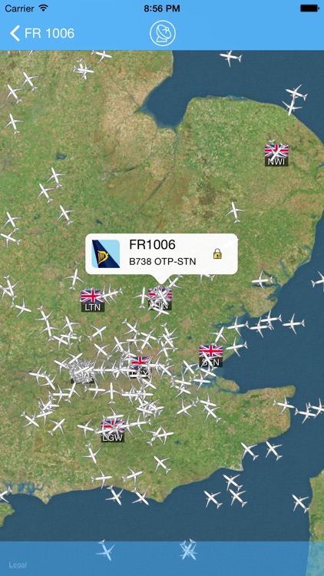This screenshot has width=324, height=576.
Task: Select the lone plane south of NWI
Action: point(234,212)
